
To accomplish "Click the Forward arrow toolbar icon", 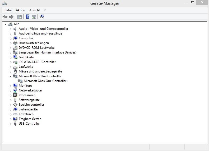I will (11, 17).
